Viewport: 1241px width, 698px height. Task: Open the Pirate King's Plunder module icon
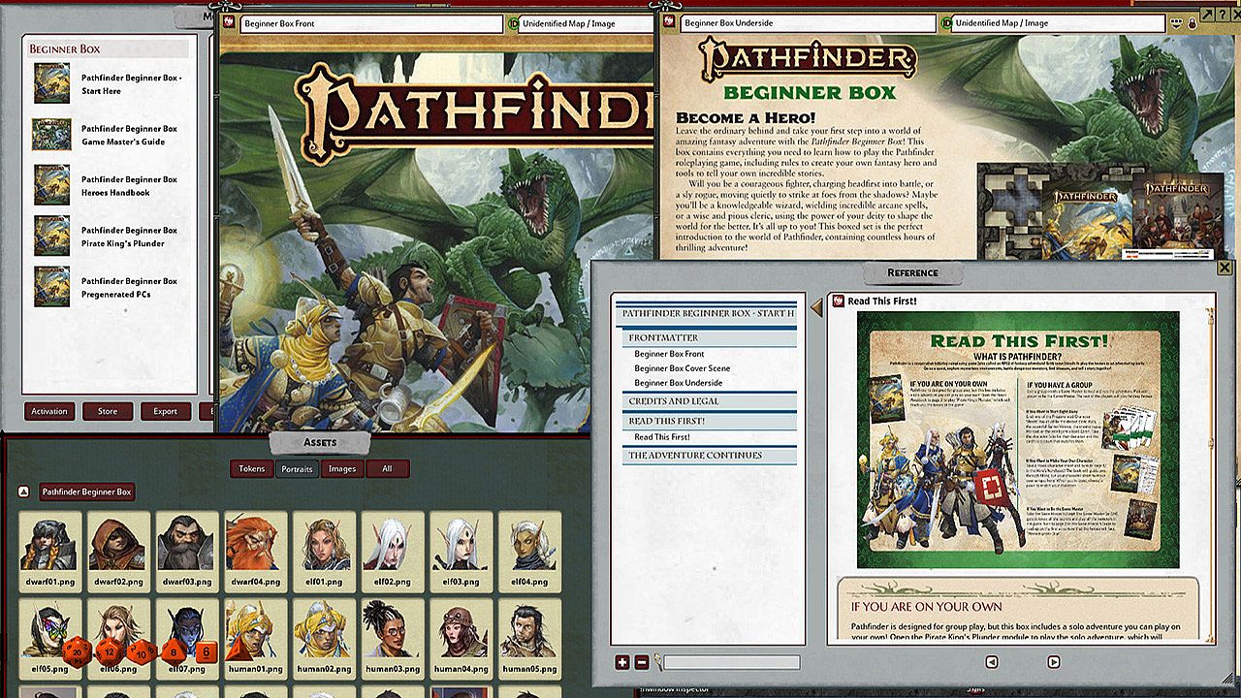pos(51,236)
